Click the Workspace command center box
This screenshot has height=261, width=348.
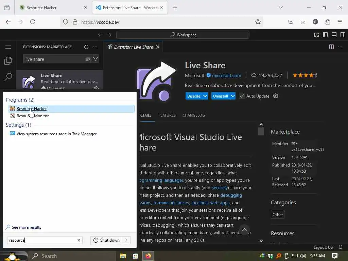click(183, 35)
